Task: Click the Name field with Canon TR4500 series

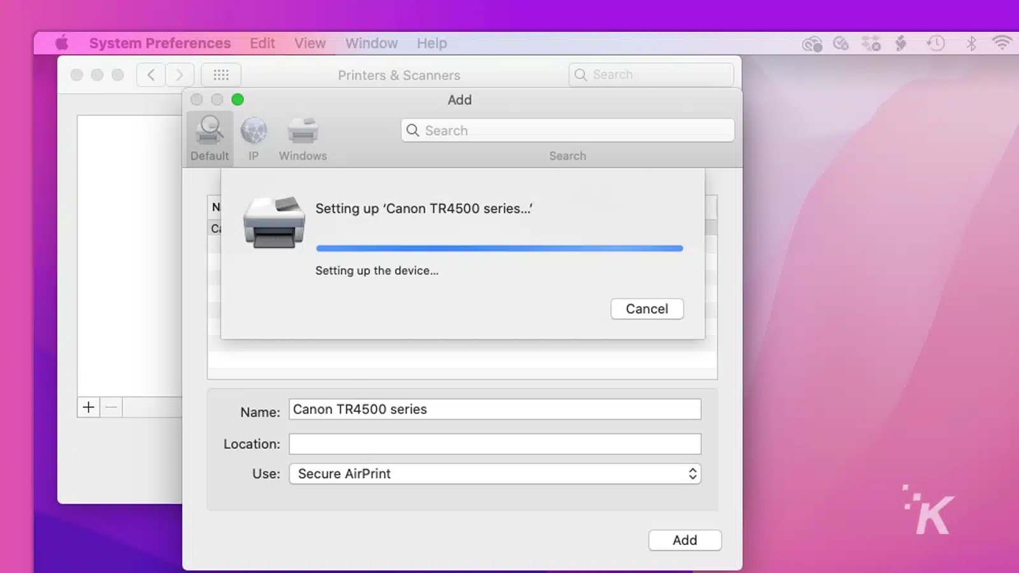Action: [x=495, y=409]
